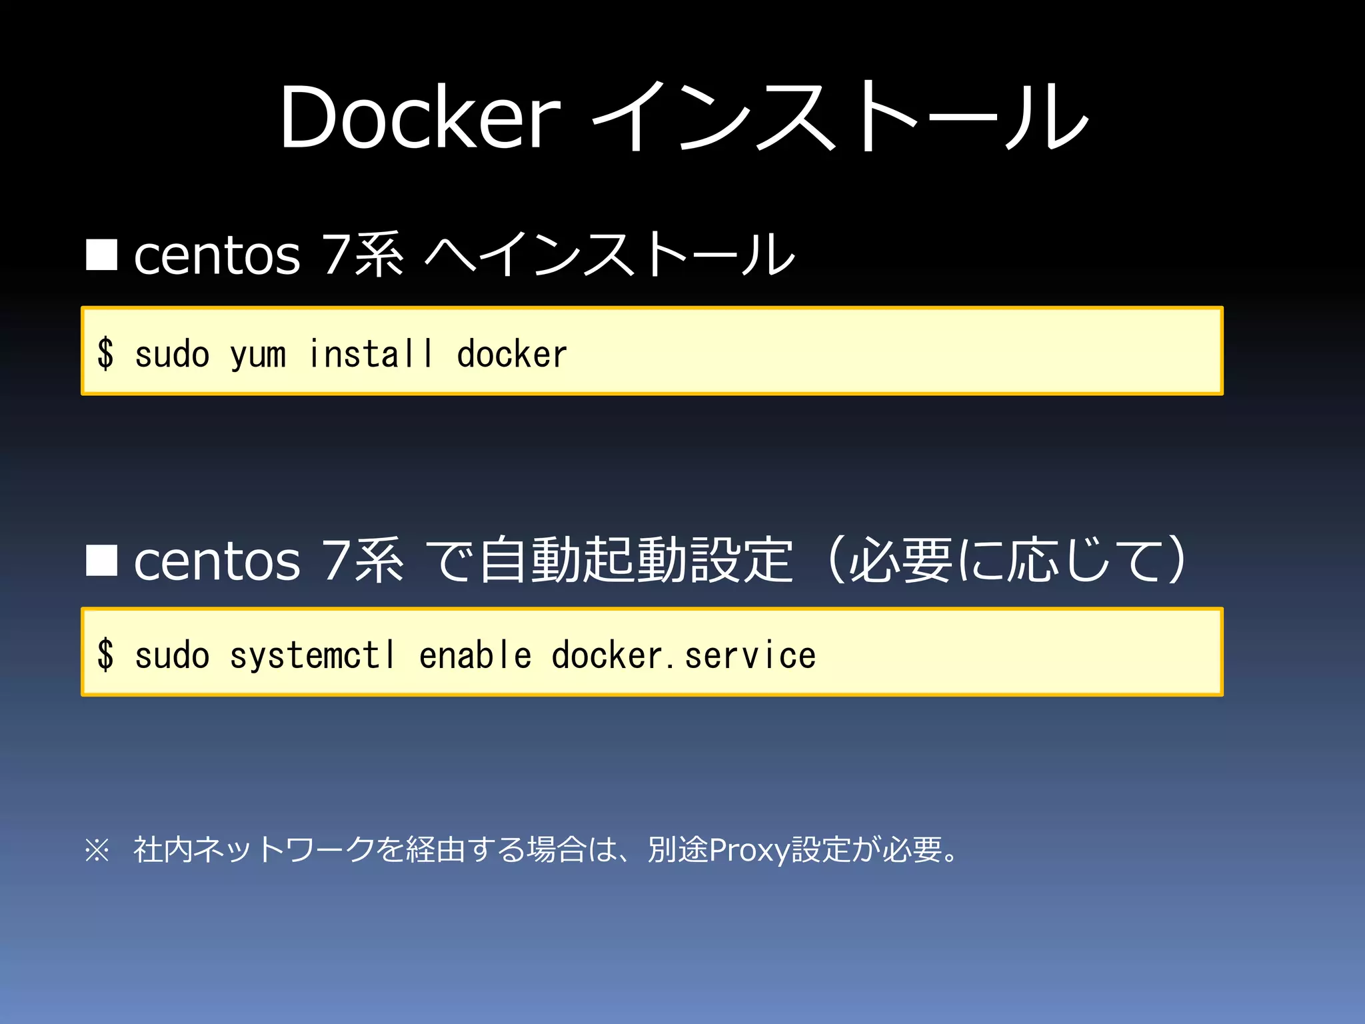Click the square bullet before the 自動起動設定 heading

point(102,559)
